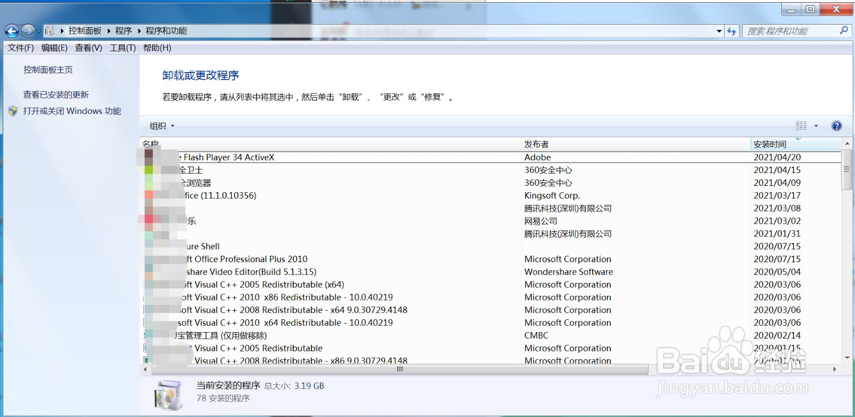Click the 网易公司 publisher cell

click(541, 221)
